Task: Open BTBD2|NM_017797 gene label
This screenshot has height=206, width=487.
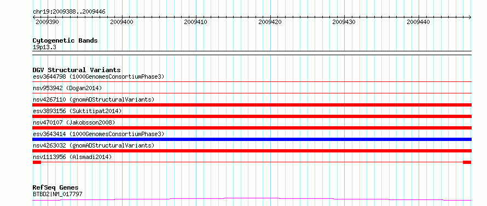Action: click(x=57, y=194)
